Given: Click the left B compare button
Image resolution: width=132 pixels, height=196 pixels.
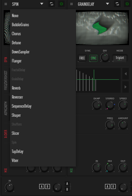Looking at the screenshot, I should 47,187.
